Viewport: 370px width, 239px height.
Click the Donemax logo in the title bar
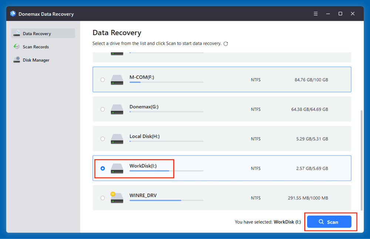coord(12,13)
